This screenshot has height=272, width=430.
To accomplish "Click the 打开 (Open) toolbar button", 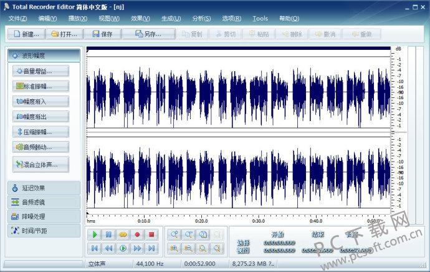I will point(65,34).
